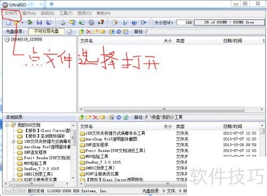The width and height of the screenshot is (267, 196).
Task: Click the 0% of 650MB capacity bar
Action: coord(229,22)
